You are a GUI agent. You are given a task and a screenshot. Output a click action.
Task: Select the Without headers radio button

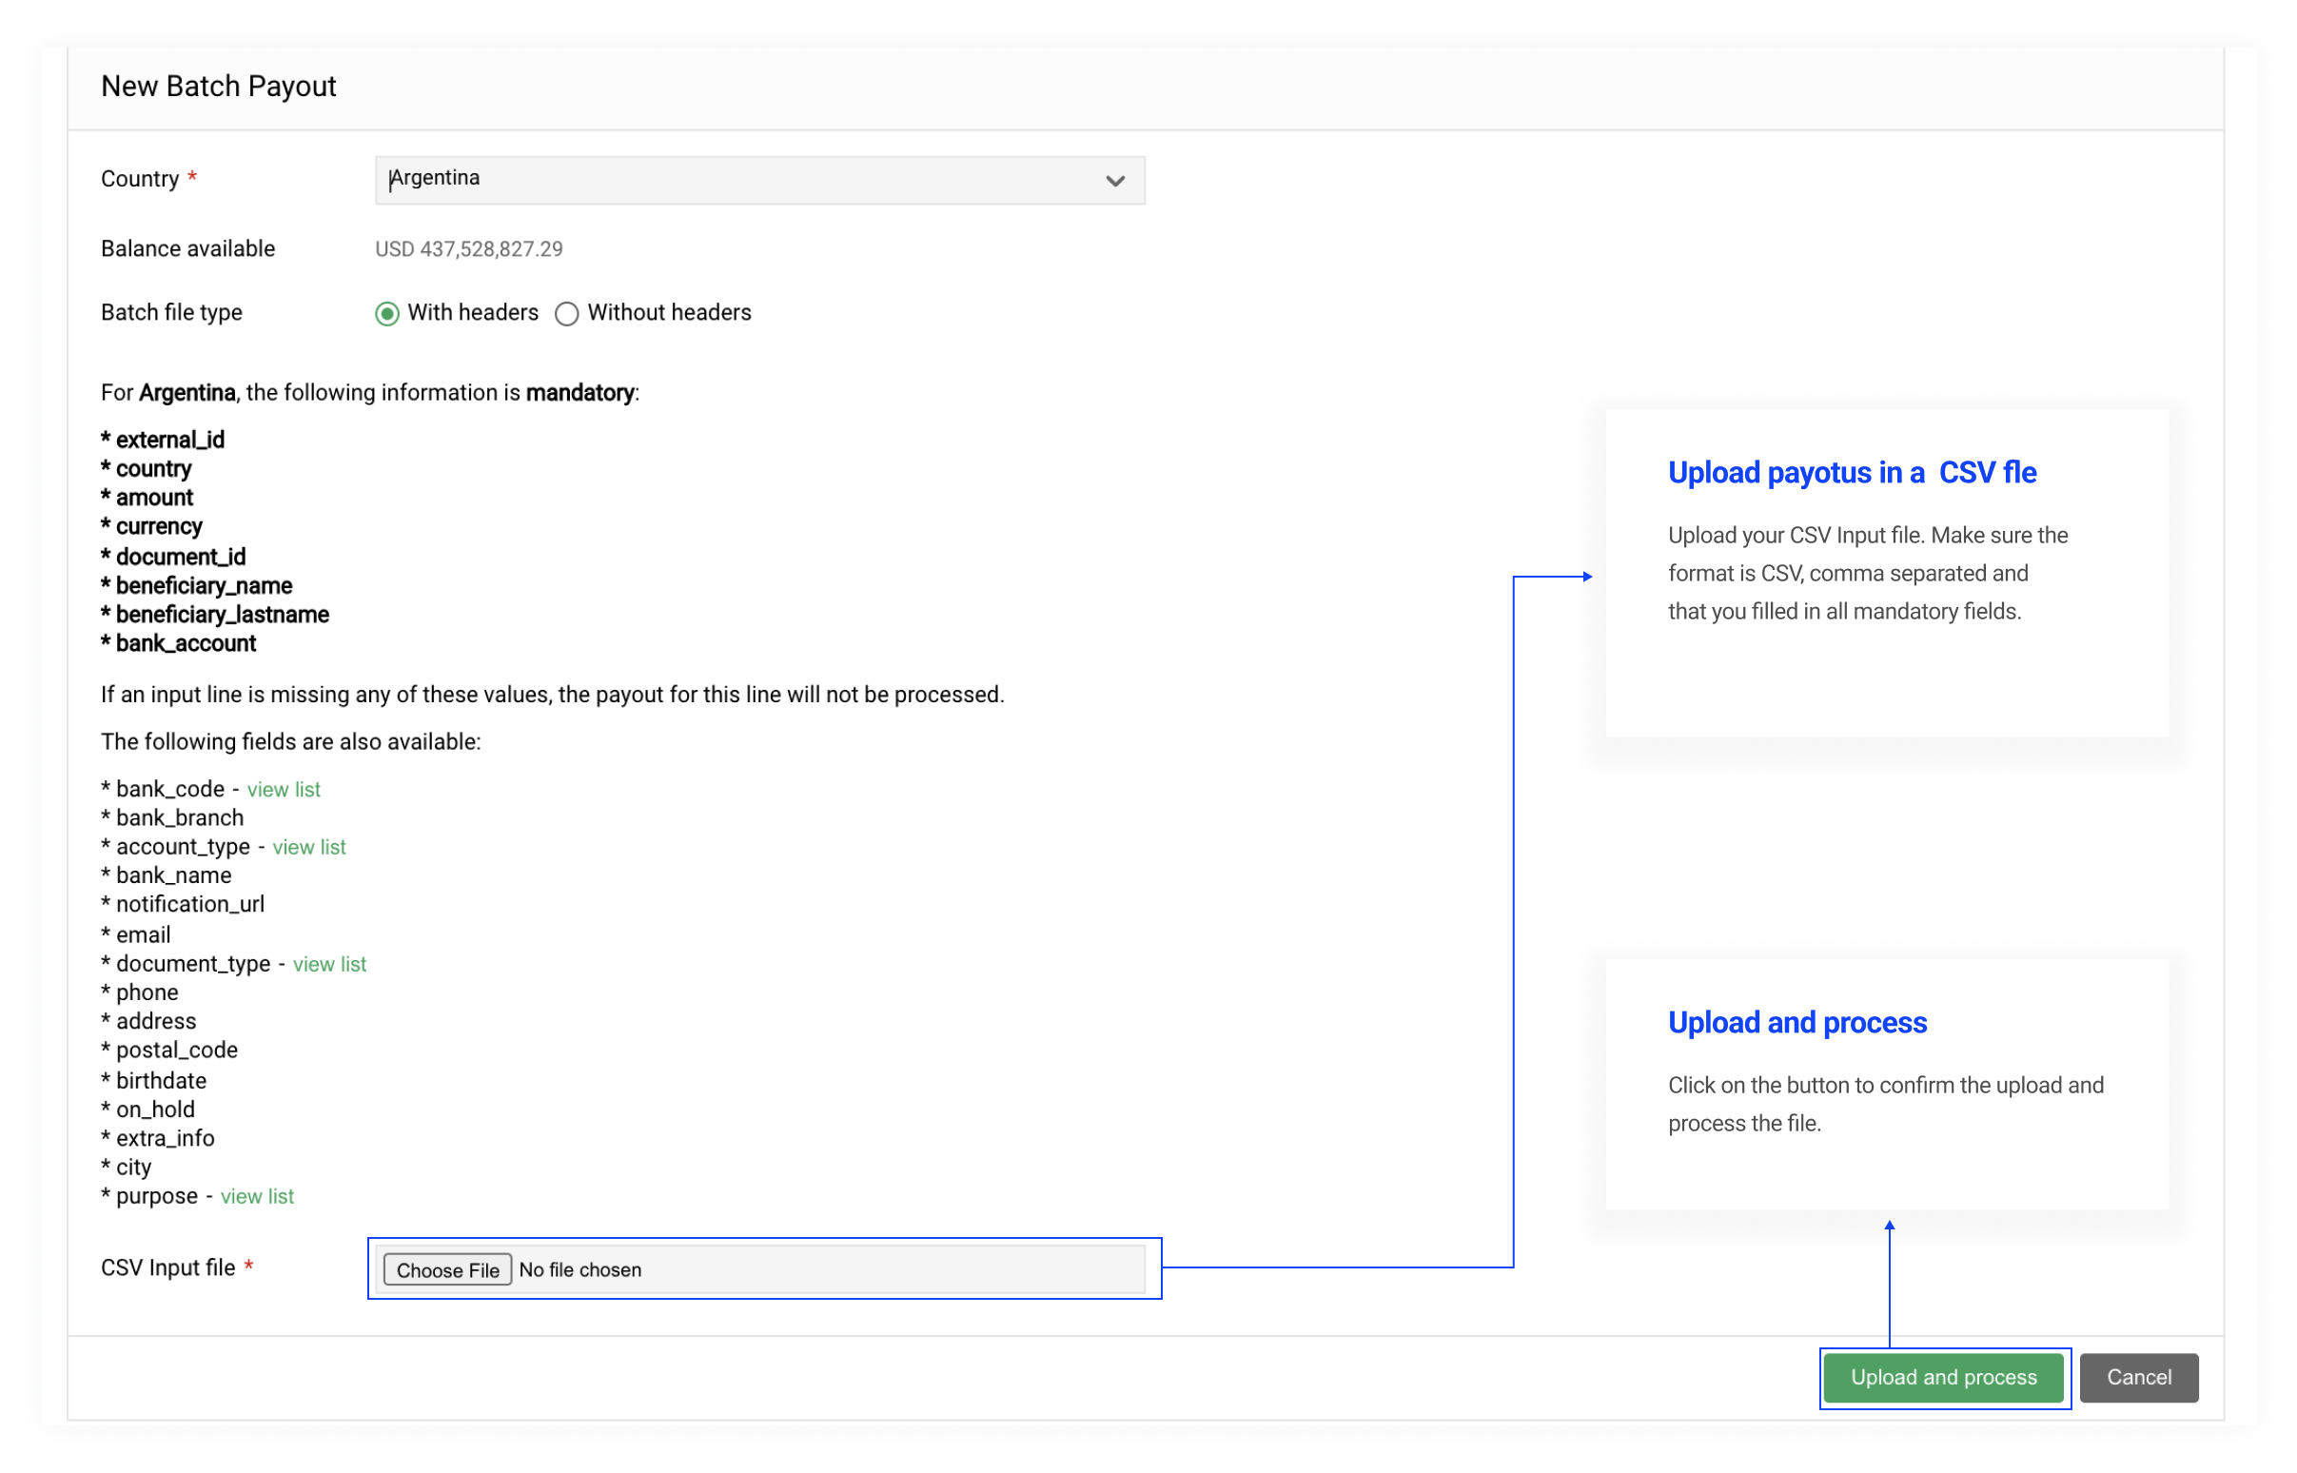(566, 314)
